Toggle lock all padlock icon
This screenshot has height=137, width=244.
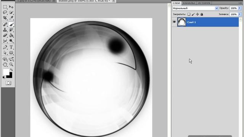202,14
